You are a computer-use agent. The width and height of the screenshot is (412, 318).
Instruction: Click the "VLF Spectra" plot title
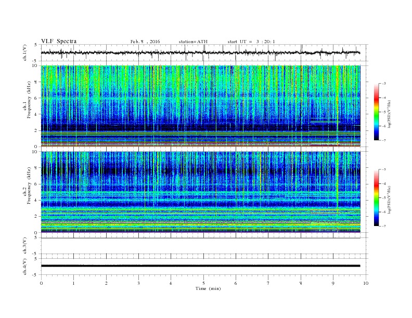(x=59, y=41)
